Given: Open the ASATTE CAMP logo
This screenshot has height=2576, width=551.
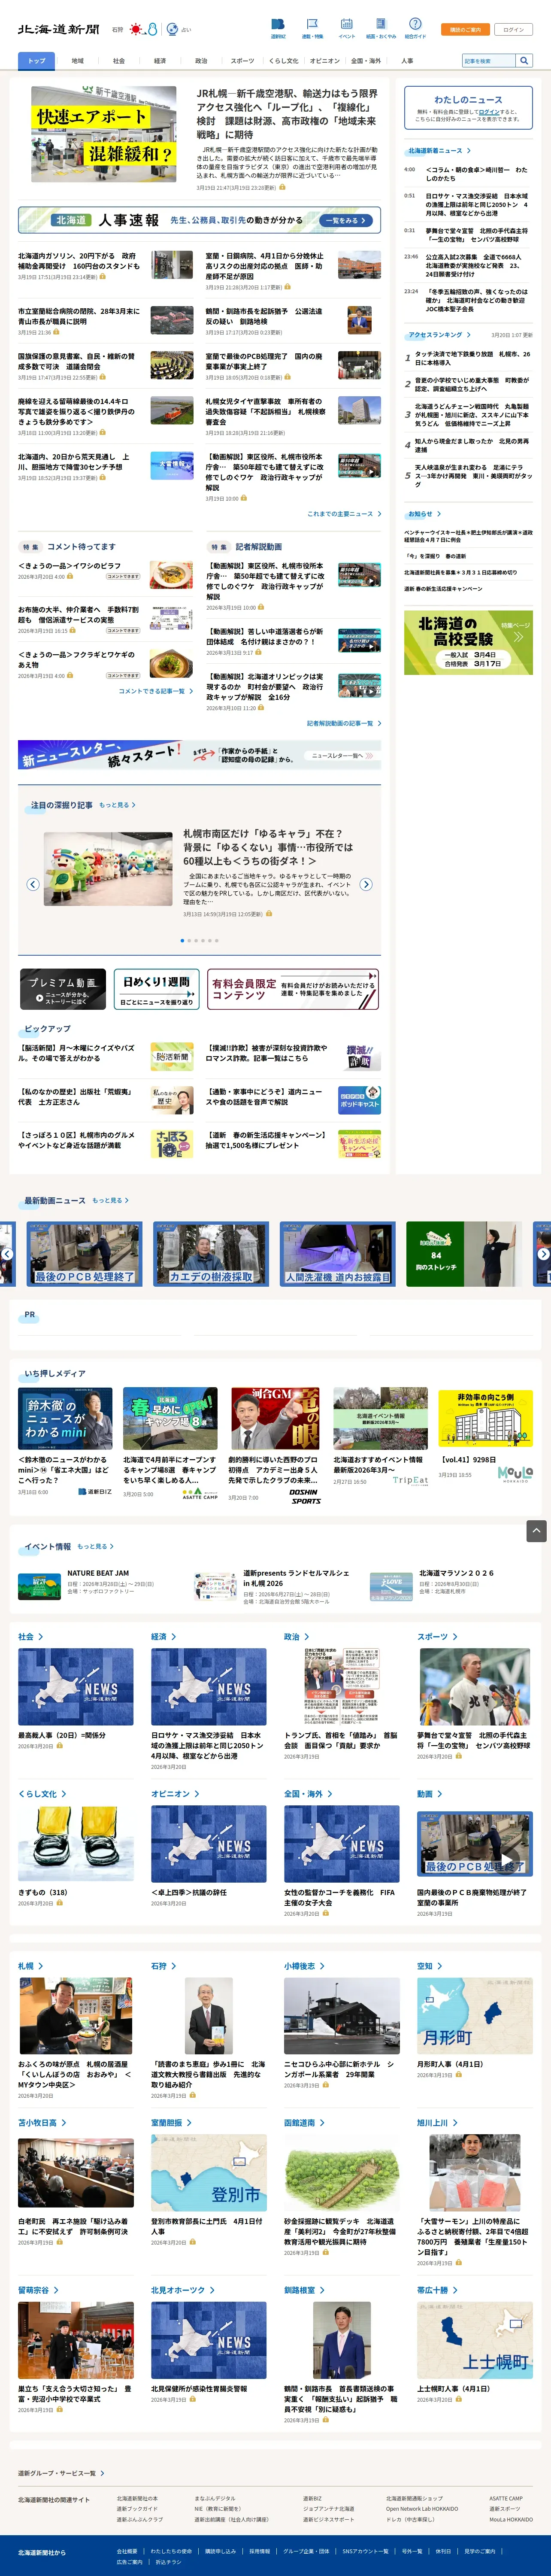Looking at the screenshot, I should point(200,1495).
